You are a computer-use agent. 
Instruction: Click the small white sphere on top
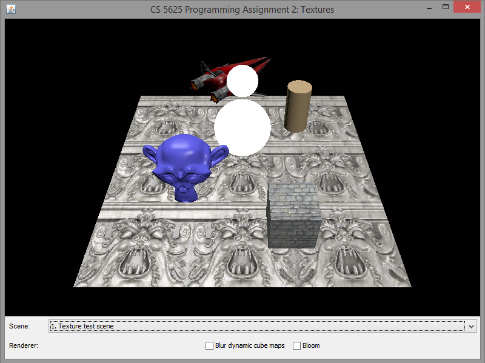(x=242, y=81)
